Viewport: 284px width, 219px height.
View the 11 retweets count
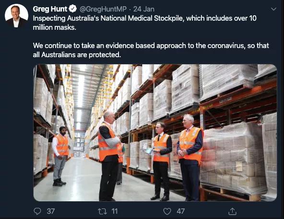tap(115, 211)
